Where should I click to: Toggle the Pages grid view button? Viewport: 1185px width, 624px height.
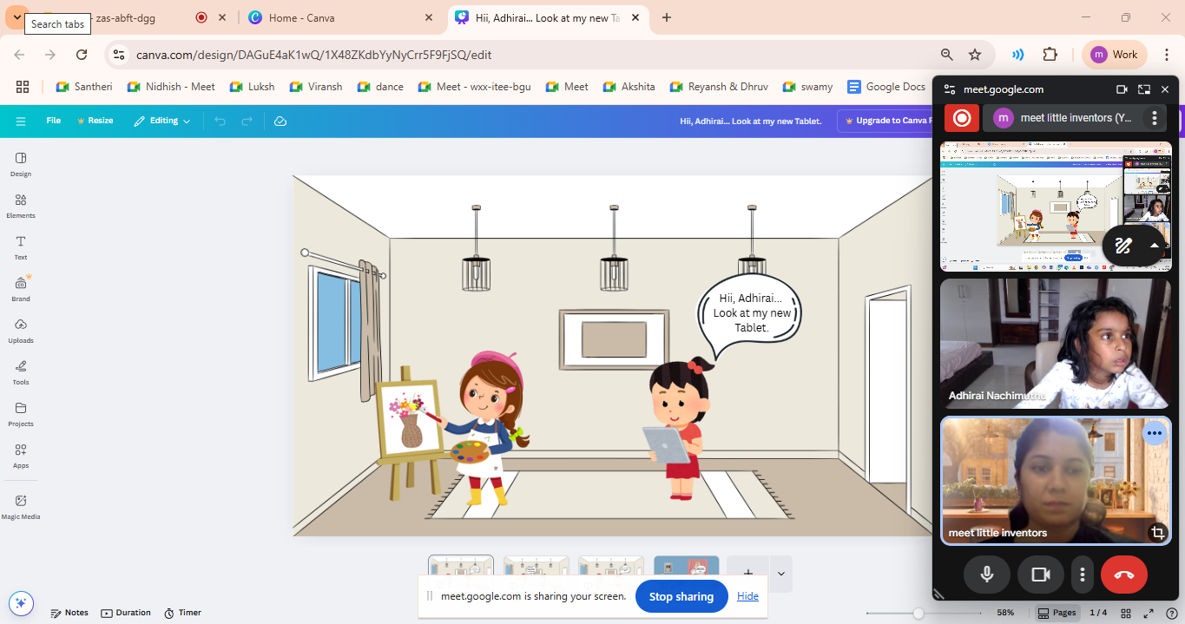[1057, 613]
